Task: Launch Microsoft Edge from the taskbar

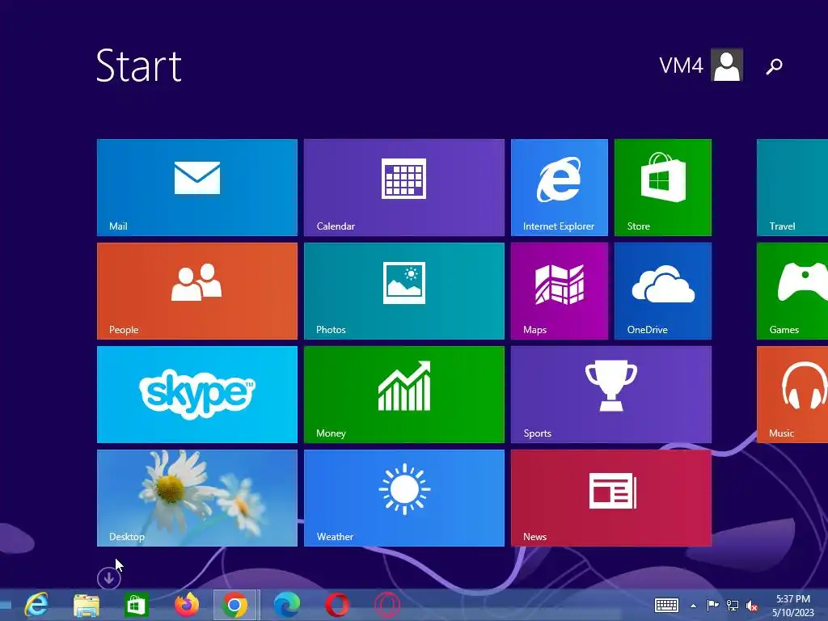Action: [x=287, y=605]
